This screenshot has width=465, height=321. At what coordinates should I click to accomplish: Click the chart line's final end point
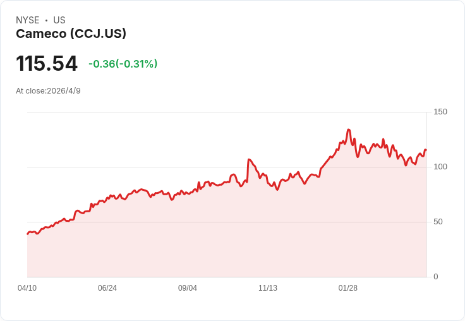426,150
